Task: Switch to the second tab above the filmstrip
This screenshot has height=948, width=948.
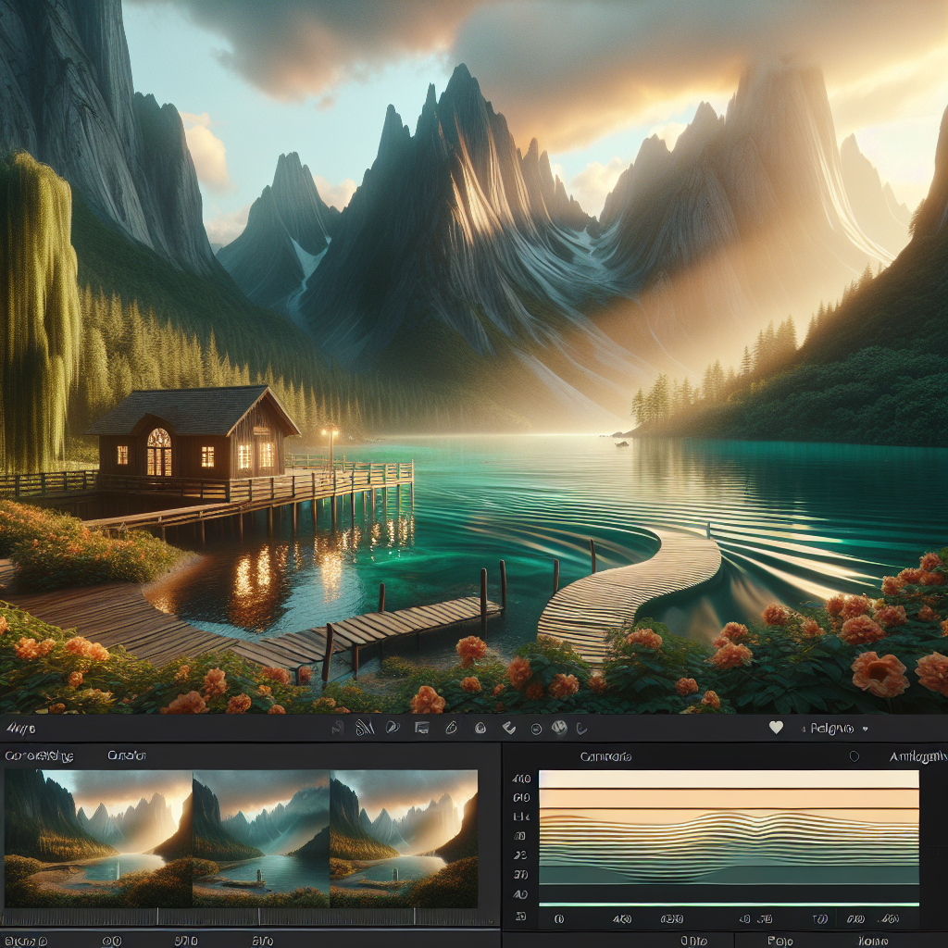Action: [x=126, y=755]
